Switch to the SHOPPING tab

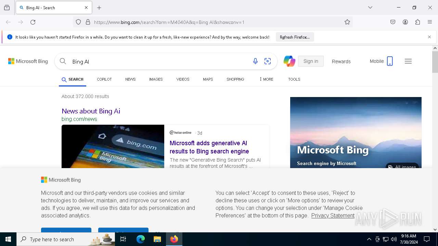(235, 79)
